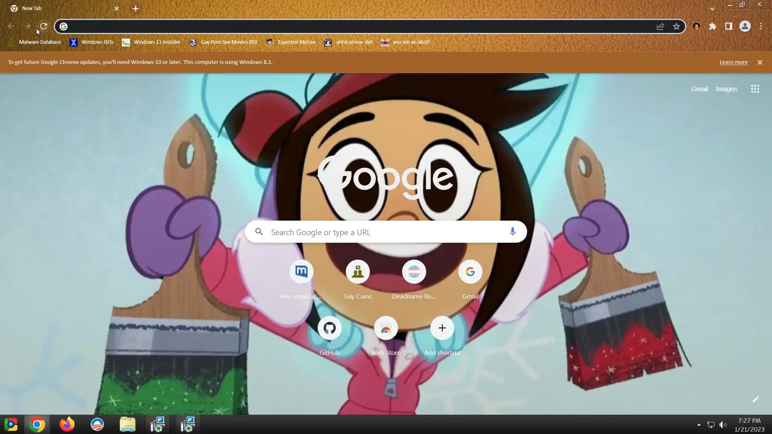Image resolution: width=772 pixels, height=434 pixels.
Task: Open the tab search chevron
Action: pyautogui.click(x=712, y=8)
